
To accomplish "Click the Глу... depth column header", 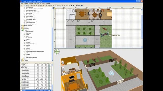I will [x=41, y=63].
